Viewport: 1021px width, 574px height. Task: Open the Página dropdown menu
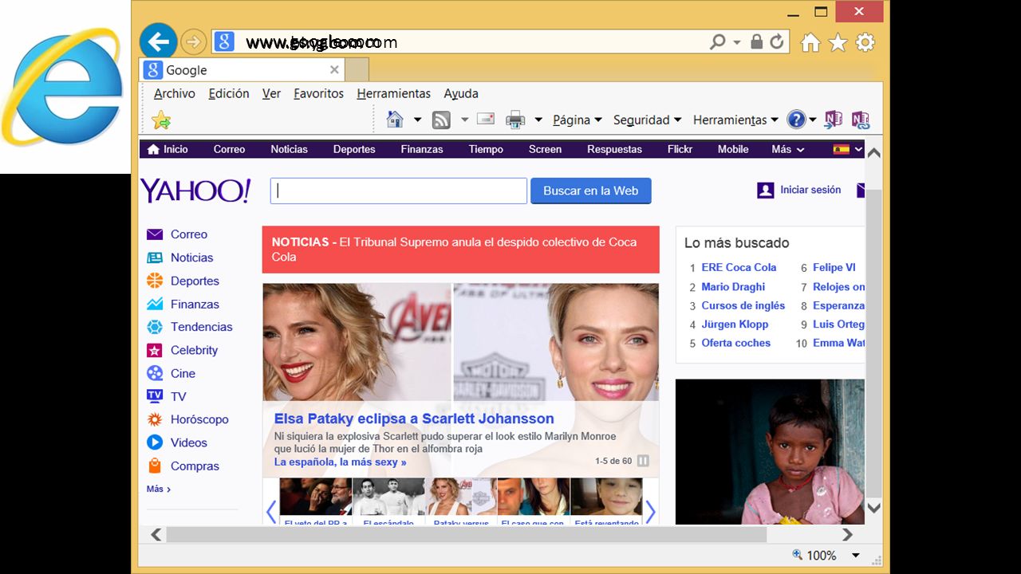click(578, 120)
